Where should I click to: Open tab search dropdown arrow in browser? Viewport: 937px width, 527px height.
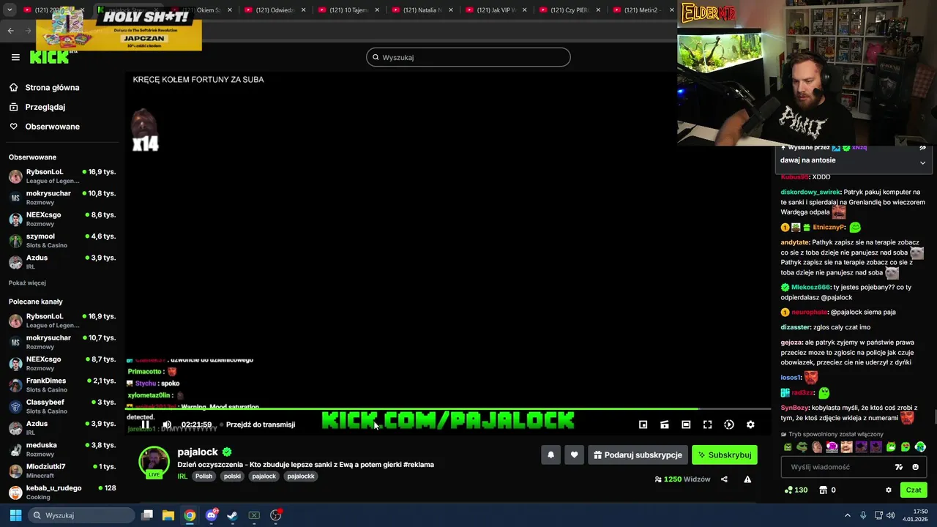point(10,10)
